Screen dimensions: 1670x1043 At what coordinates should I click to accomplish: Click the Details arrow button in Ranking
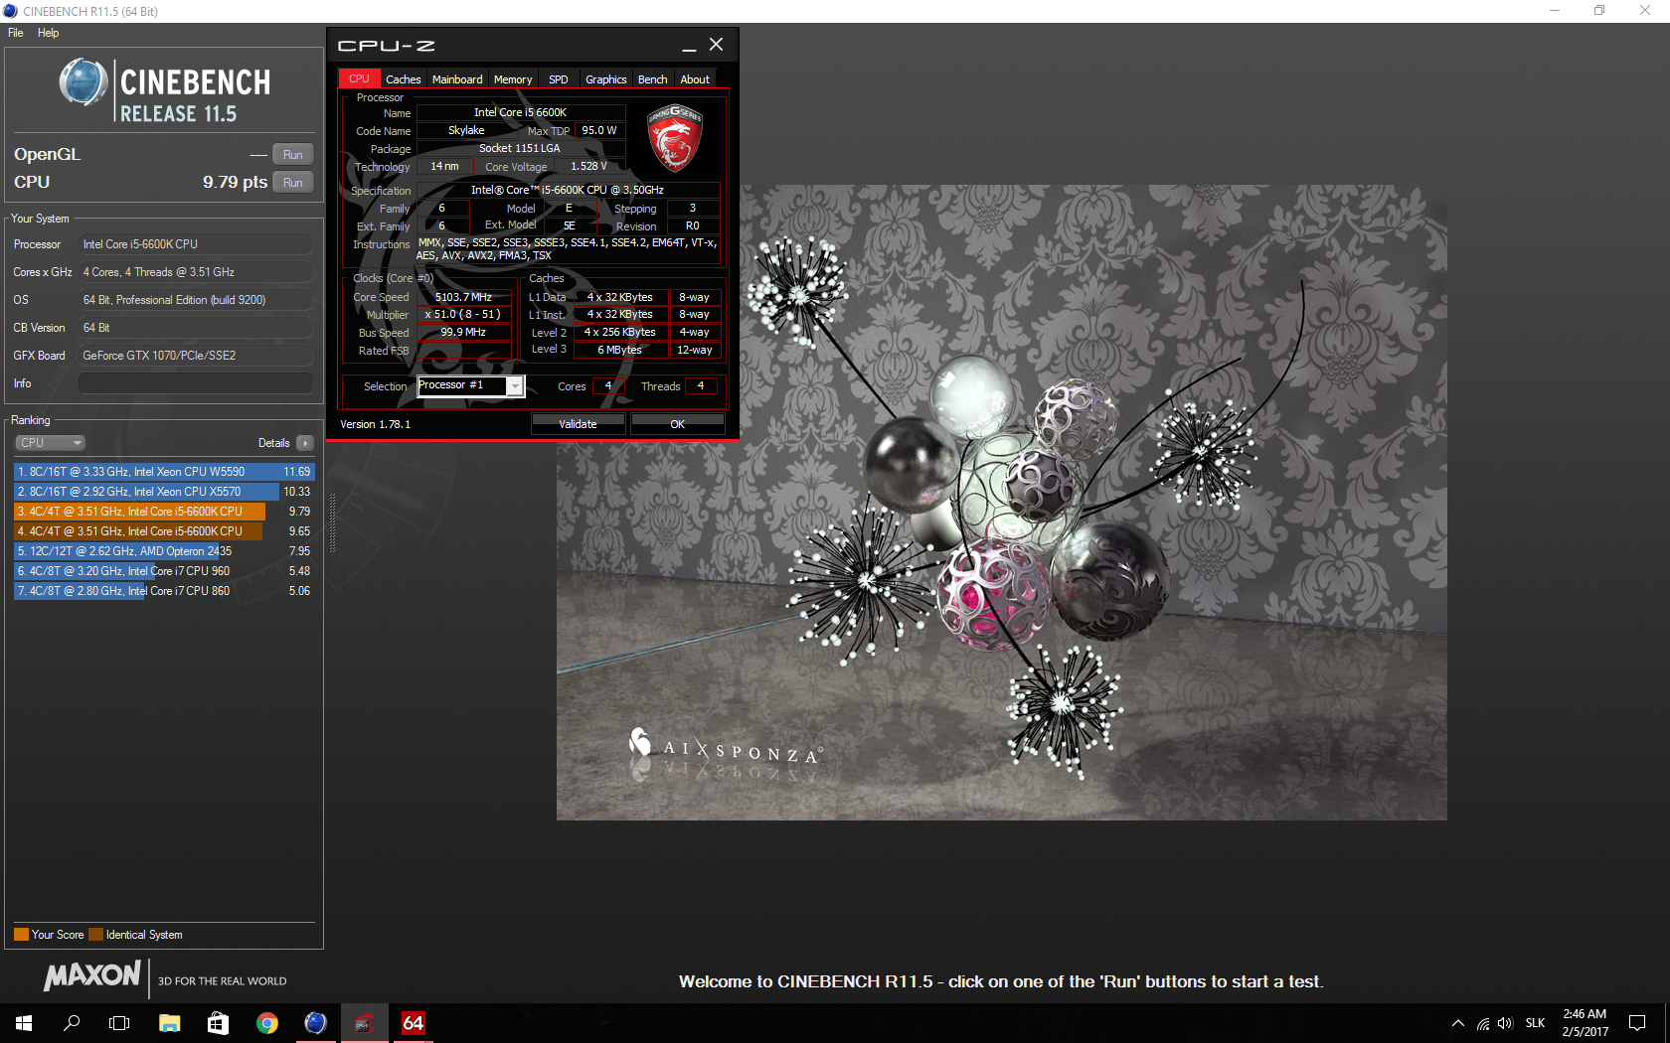(x=305, y=443)
